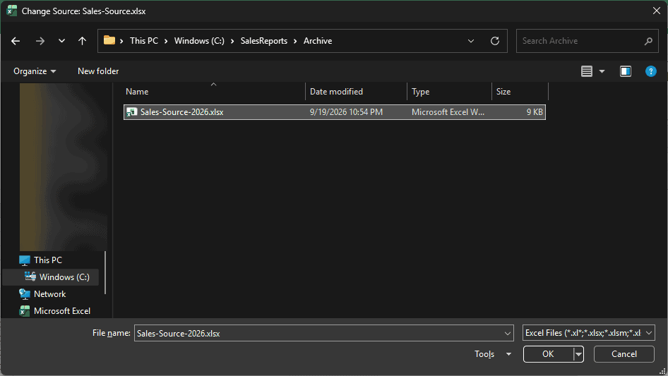Click the Excel icon of Sales-Source-2026.xlsx
Viewport: 668px width, 376px height.
click(131, 112)
